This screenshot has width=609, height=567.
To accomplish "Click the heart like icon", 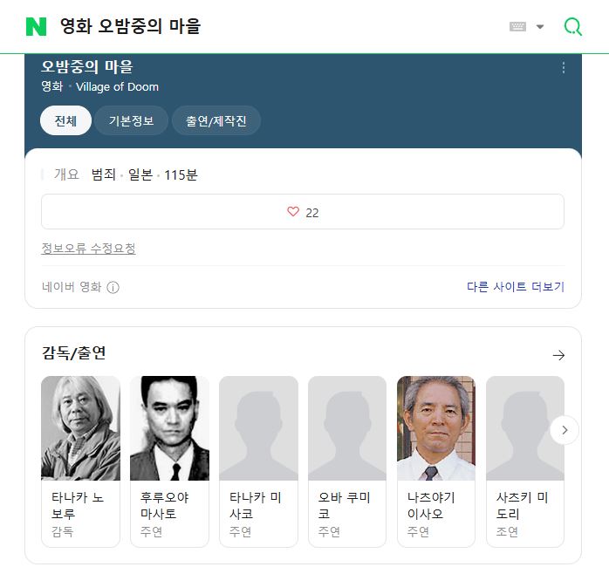I will click(293, 212).
